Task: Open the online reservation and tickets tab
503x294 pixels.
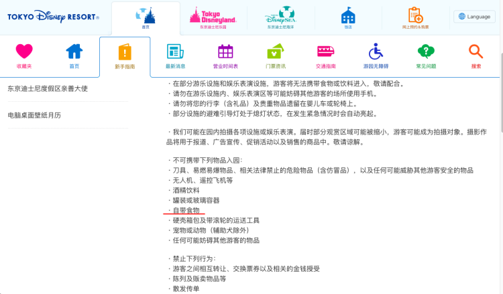Action: click(414, 18)
